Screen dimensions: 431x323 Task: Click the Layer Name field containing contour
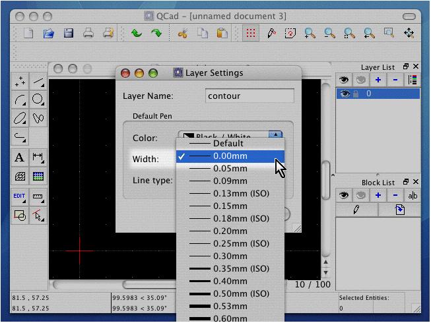[249, 96]
